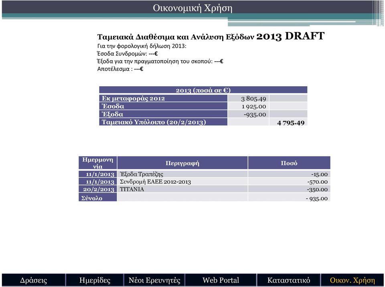Open the Δράσεις navigation tab
Image resolution: width=385 pixels, height=287 pixels.
(x=34, y=280)
